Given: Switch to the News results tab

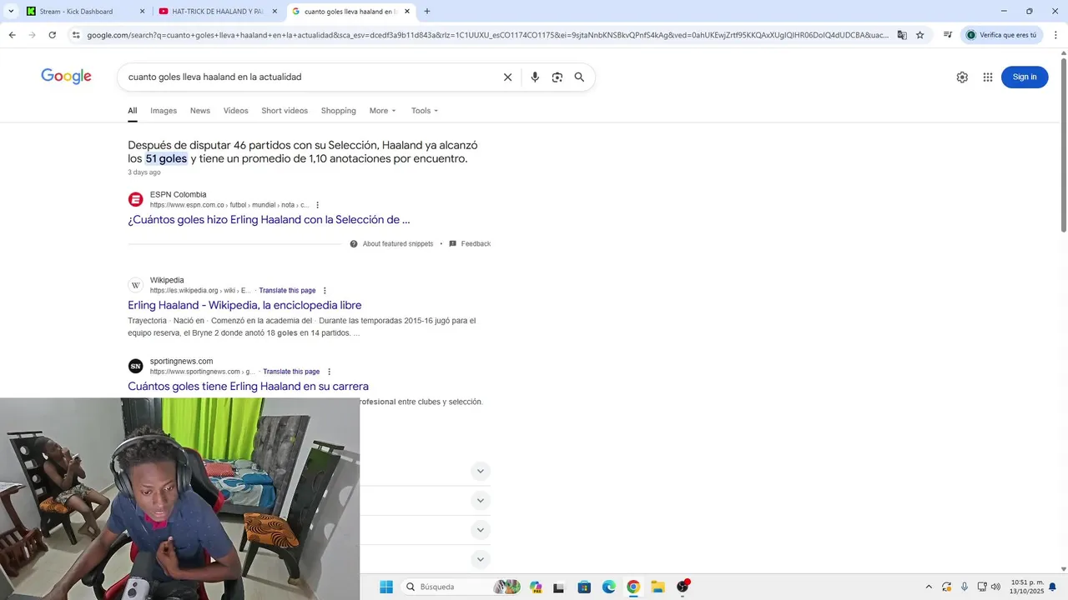Looking at the screenshot, I should (200, 111).
